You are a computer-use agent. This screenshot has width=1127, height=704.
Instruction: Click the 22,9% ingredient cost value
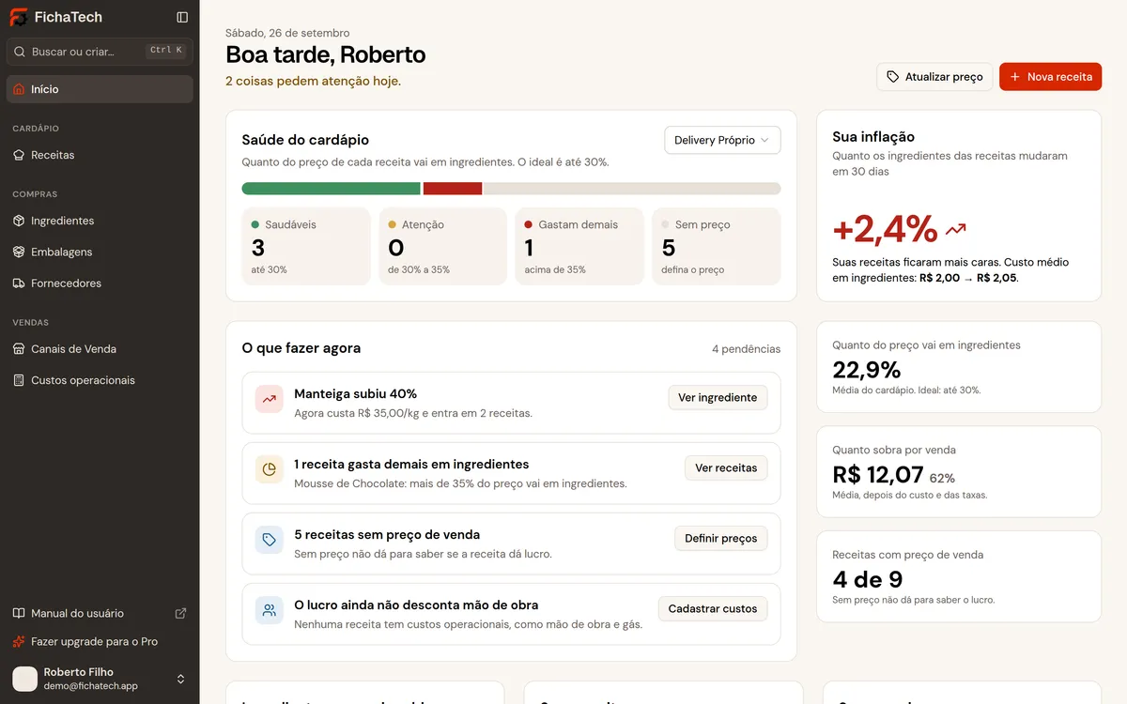pyautogui.click(x=867, y=370)
